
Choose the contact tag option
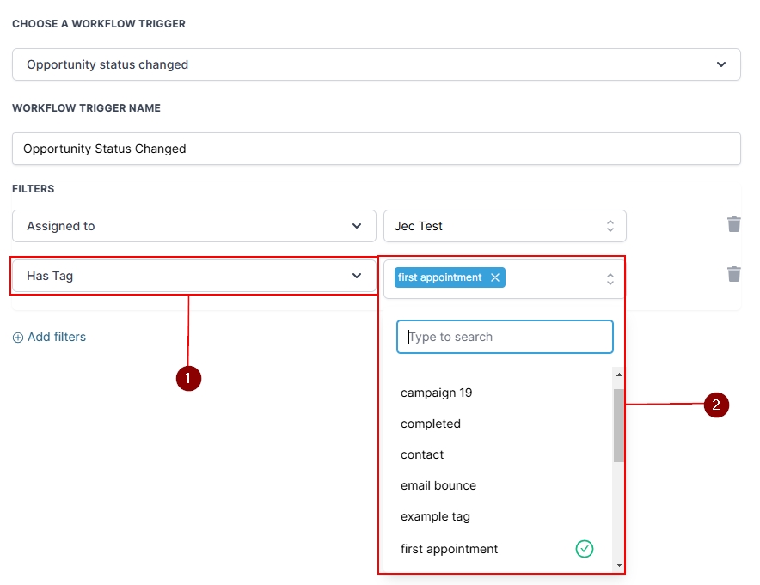[422, 454]
